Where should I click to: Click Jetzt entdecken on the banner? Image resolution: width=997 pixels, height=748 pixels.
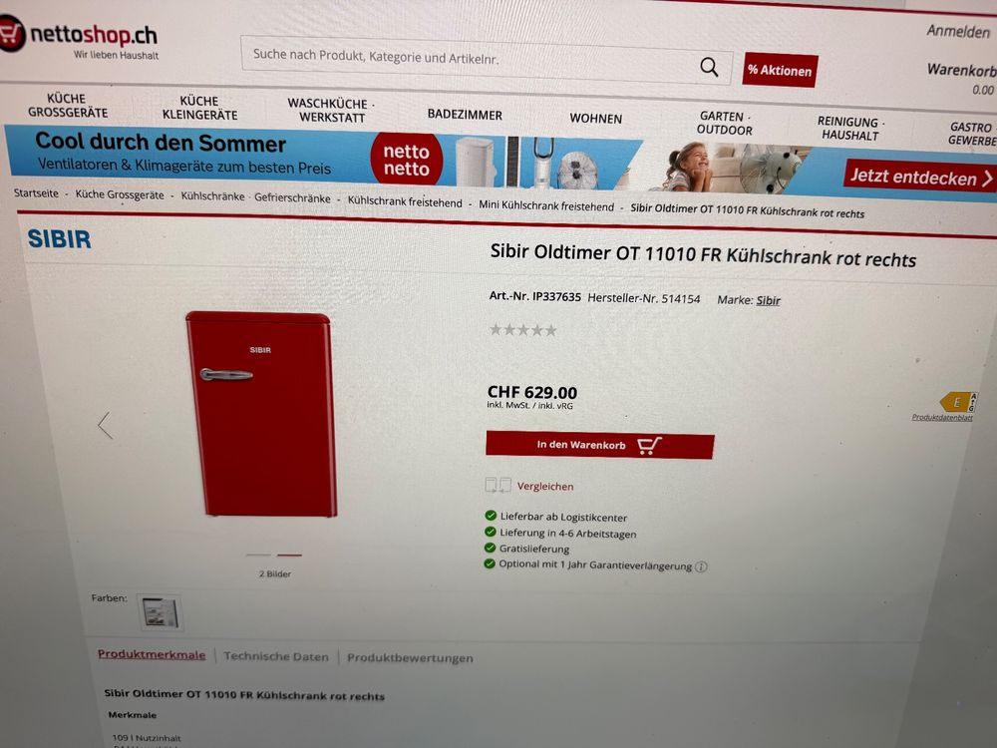click(x=920, y=177)
